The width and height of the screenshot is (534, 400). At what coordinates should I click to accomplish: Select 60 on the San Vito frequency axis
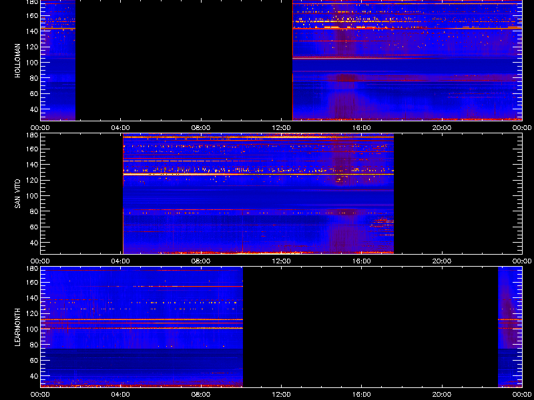pyautogui.click(x=34, y=227)
